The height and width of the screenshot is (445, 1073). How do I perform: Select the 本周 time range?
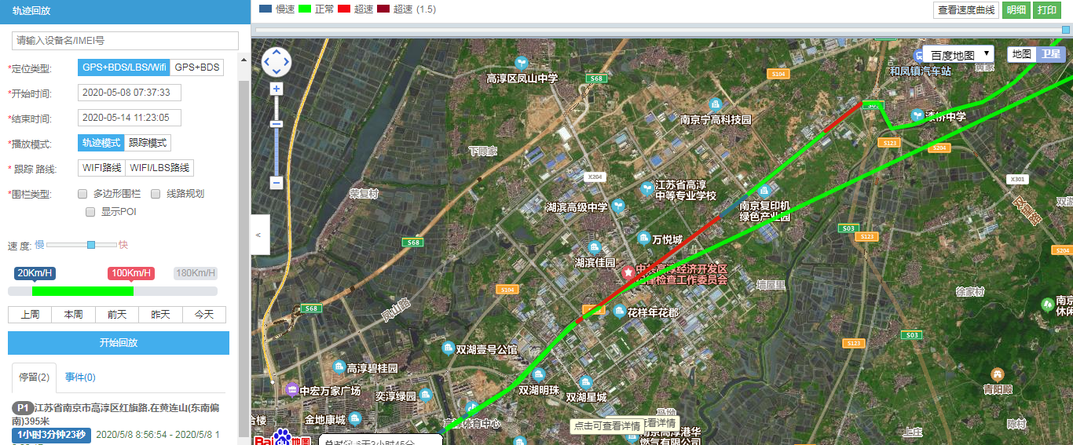tap(73, 315)
